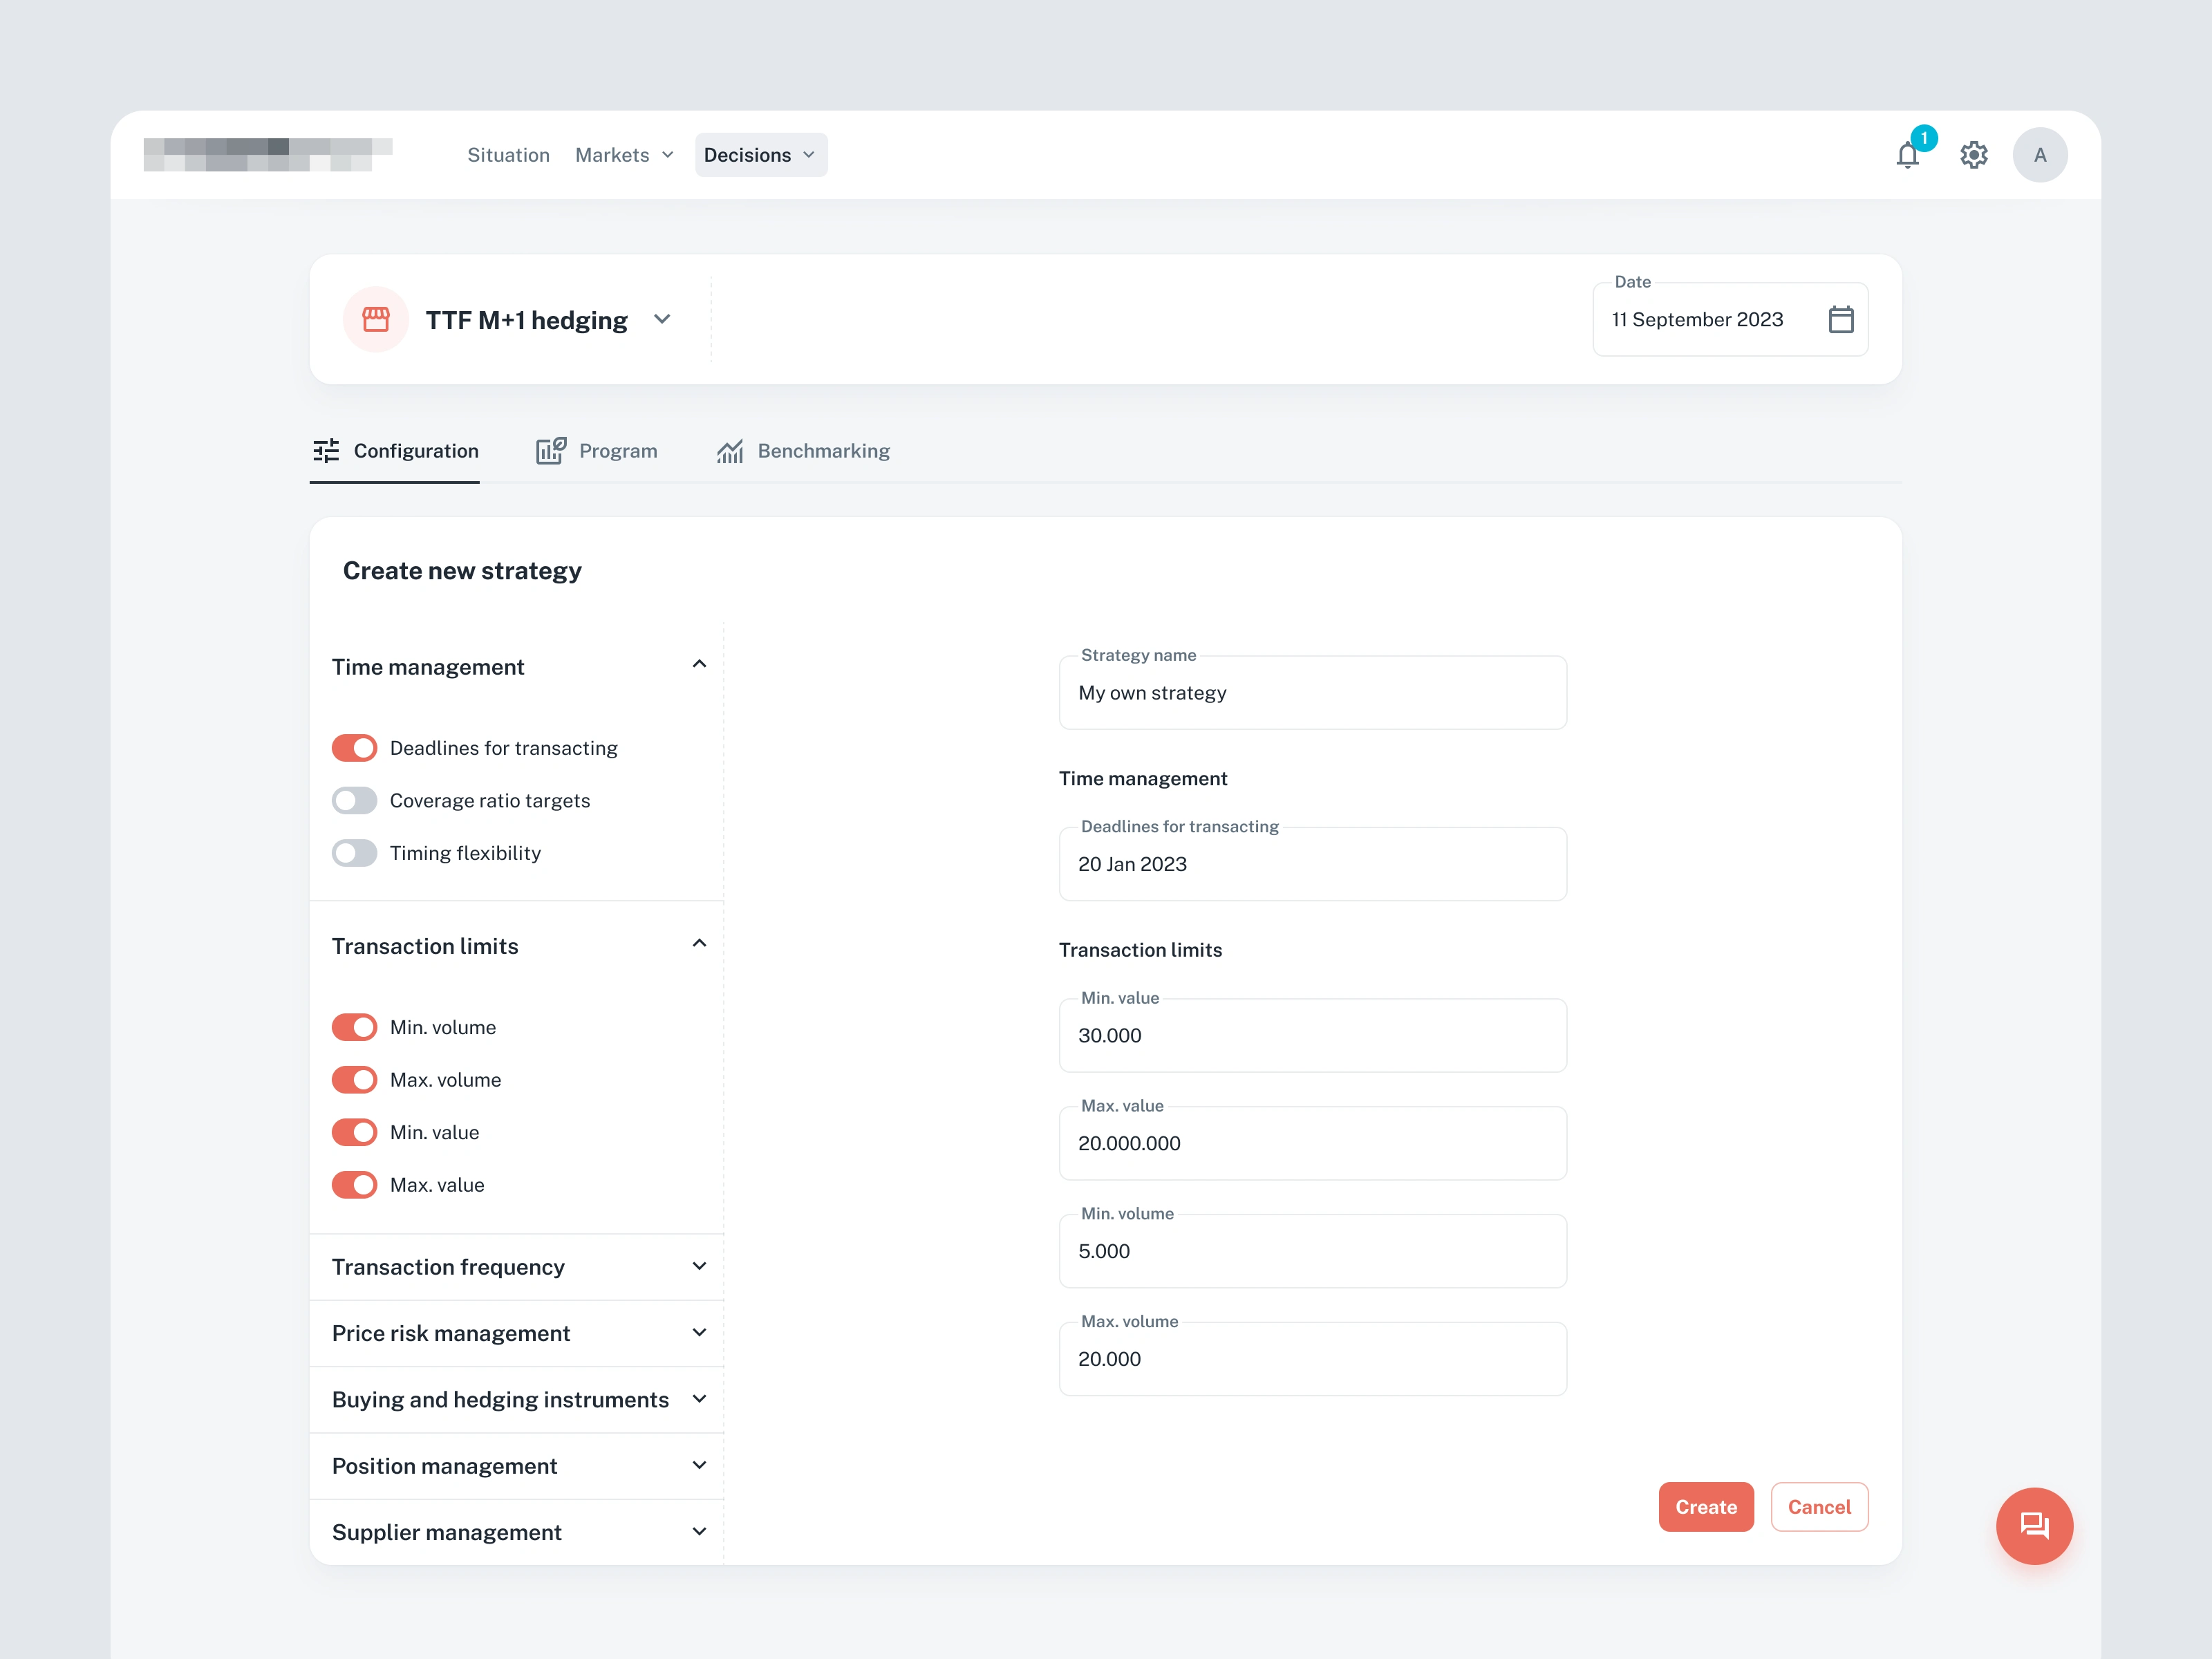The height and width of the screenshot is (1659, 2212).
Task: Click the storefront icon beside TTF M+1 hedging
Action: coord(376,319)
